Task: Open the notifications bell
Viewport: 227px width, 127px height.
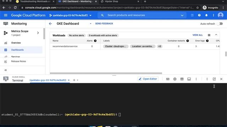Action: (206, 15)
